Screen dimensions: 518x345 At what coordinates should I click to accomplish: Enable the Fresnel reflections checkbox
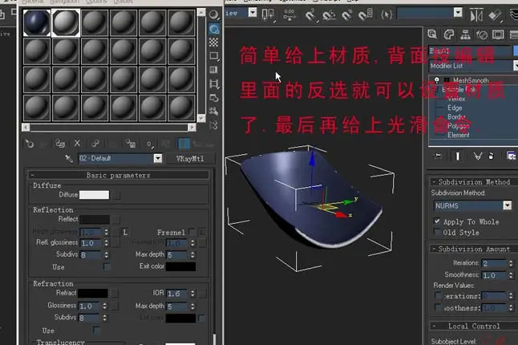192,231
